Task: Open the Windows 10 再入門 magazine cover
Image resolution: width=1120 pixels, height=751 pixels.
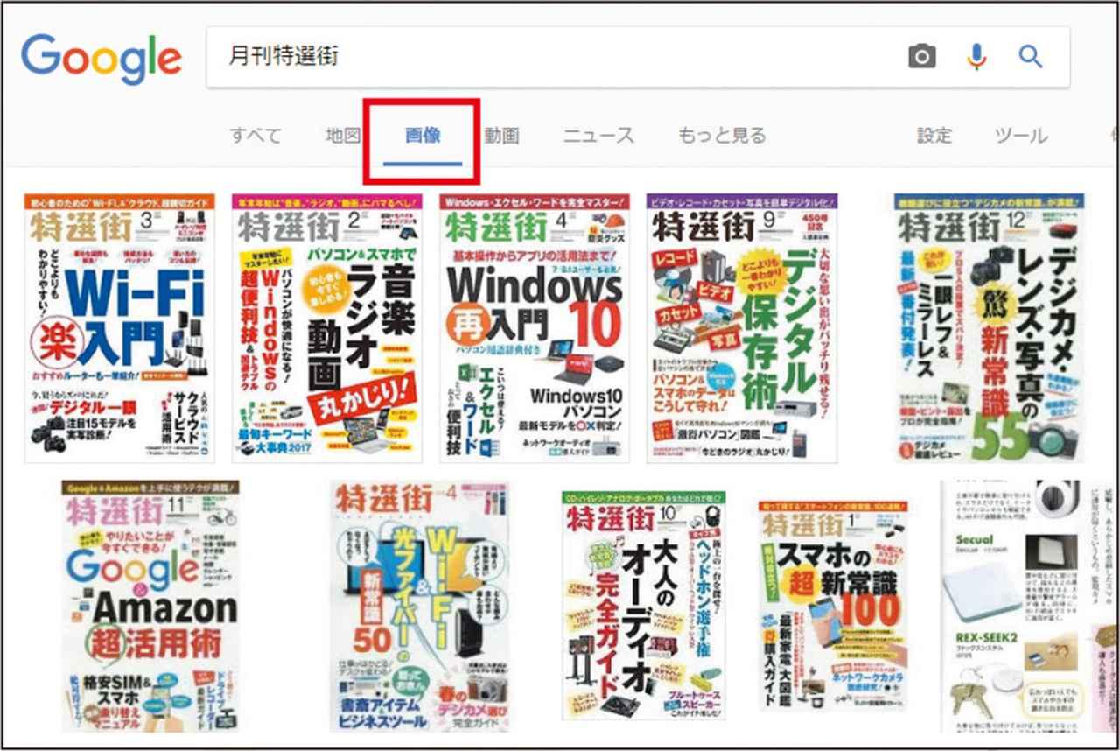Action: click(x=535, y=328)
